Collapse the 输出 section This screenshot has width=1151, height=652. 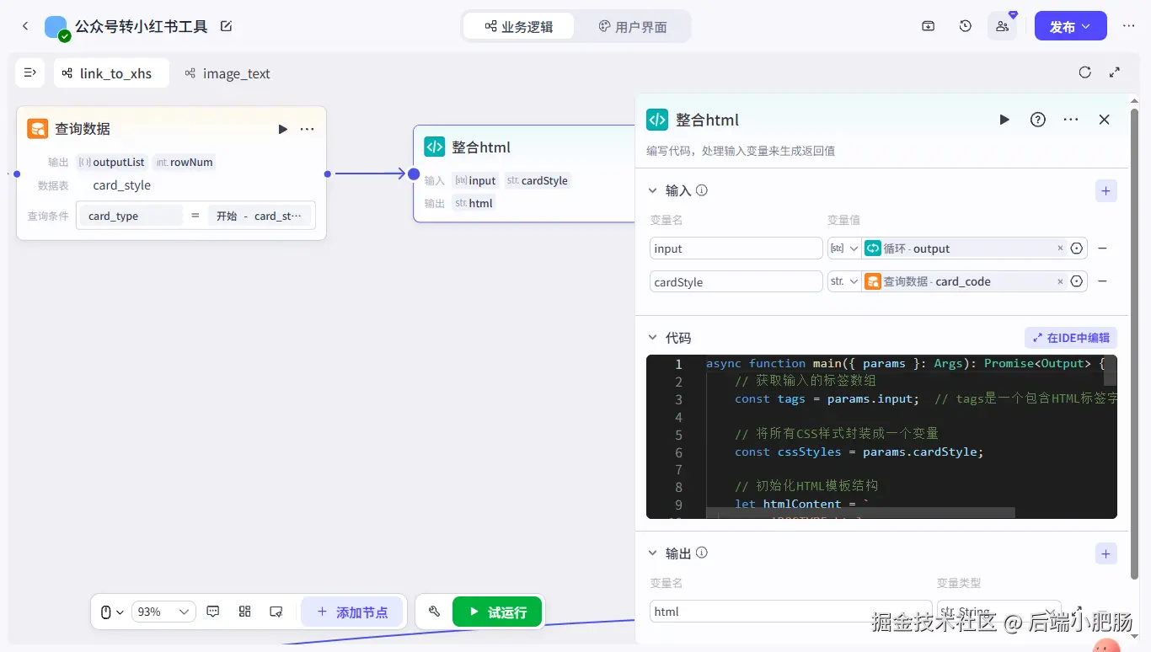[652, 553]
